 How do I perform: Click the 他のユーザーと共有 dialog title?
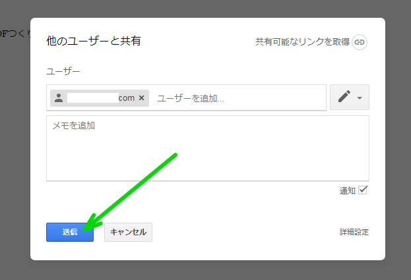[93, 41]
